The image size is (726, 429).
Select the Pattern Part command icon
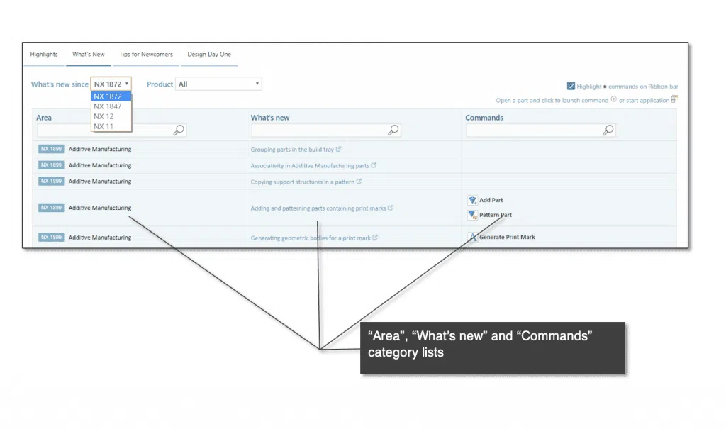pyautogui.click(x=472, y=214)
